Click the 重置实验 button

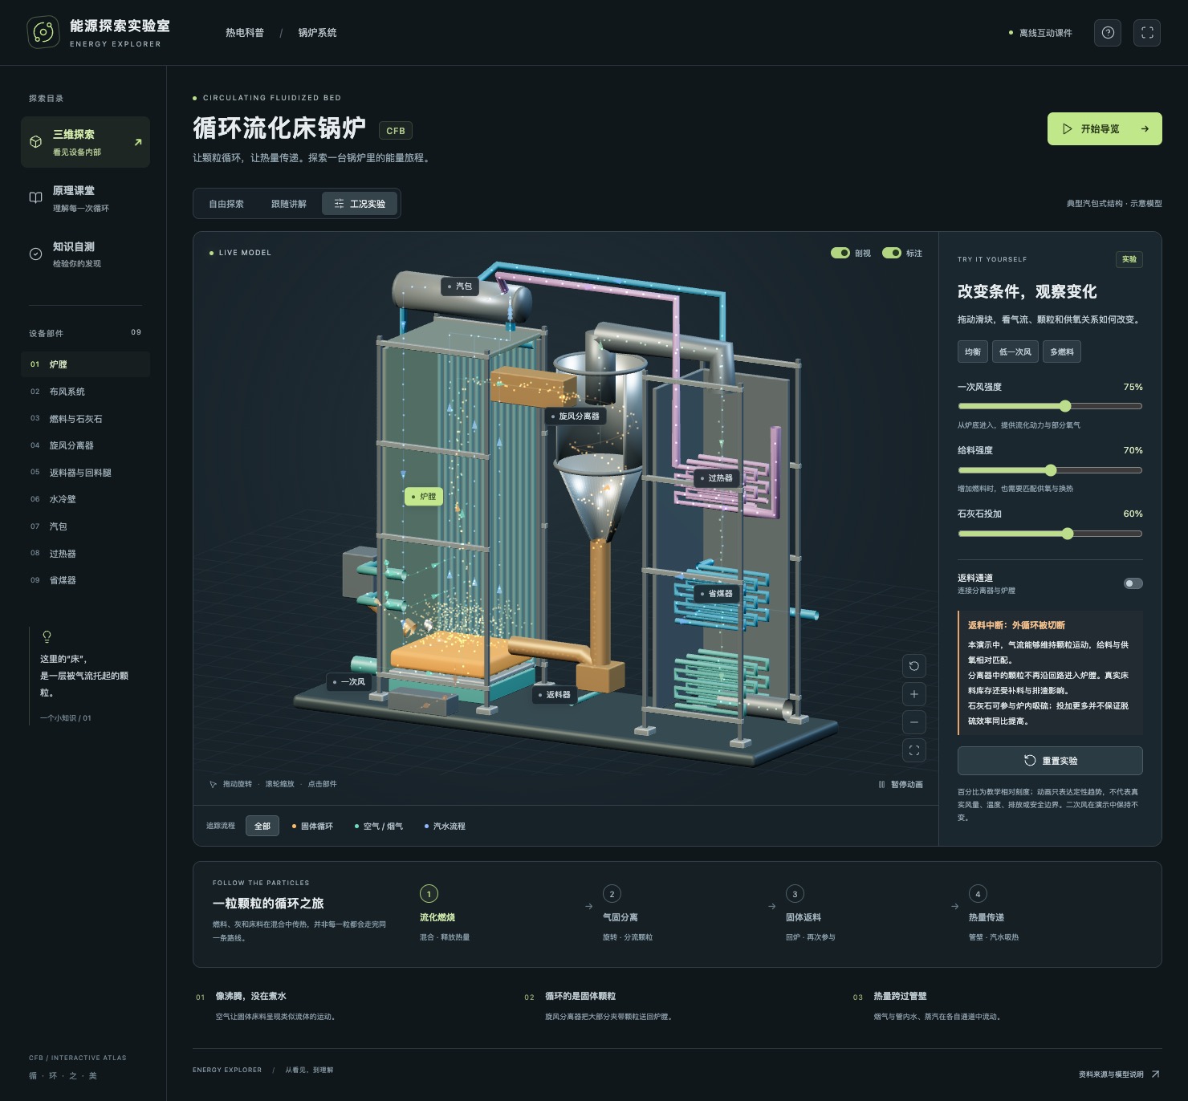[x=1050, y=761]
